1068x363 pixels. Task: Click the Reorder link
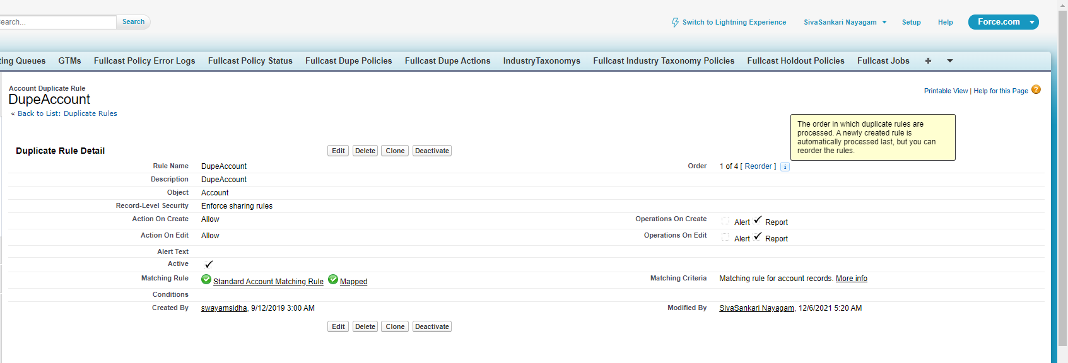coord(758,166)
